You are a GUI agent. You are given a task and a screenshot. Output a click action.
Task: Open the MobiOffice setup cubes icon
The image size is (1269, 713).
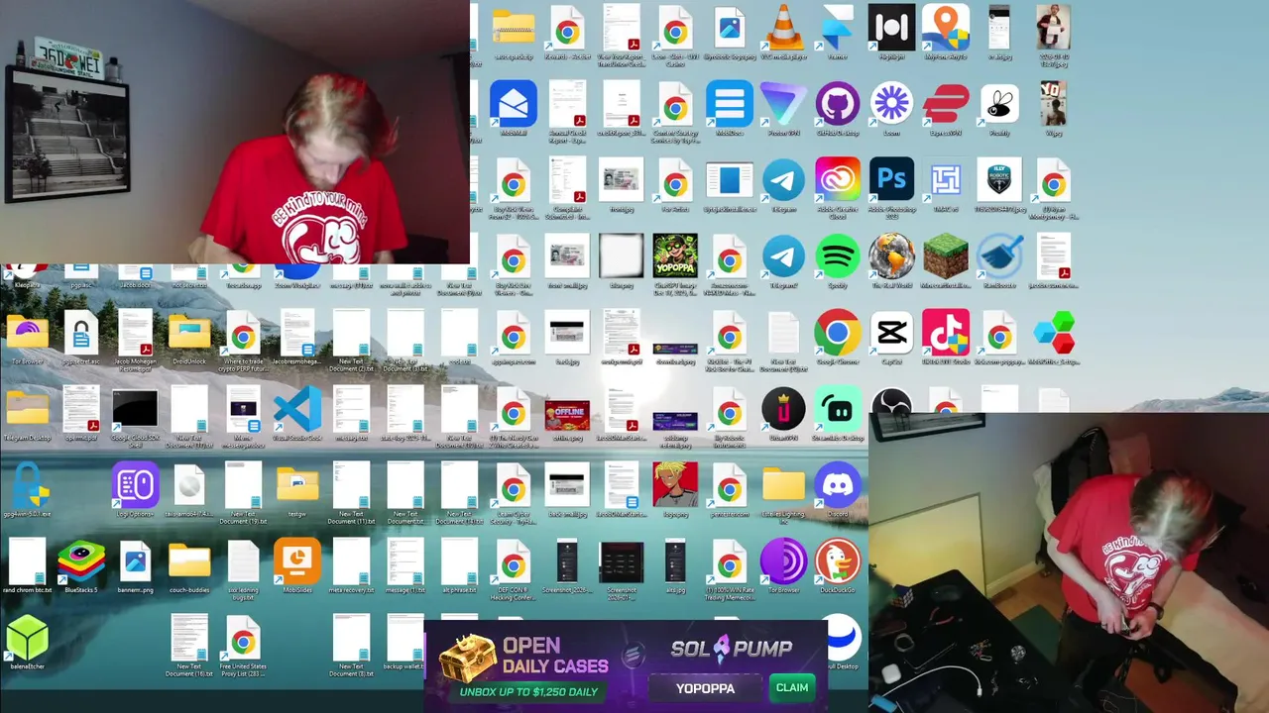pyautogui.click(x=1054, y=334)
